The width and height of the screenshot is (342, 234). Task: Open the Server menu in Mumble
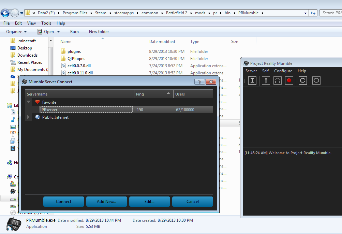(251, 71)
